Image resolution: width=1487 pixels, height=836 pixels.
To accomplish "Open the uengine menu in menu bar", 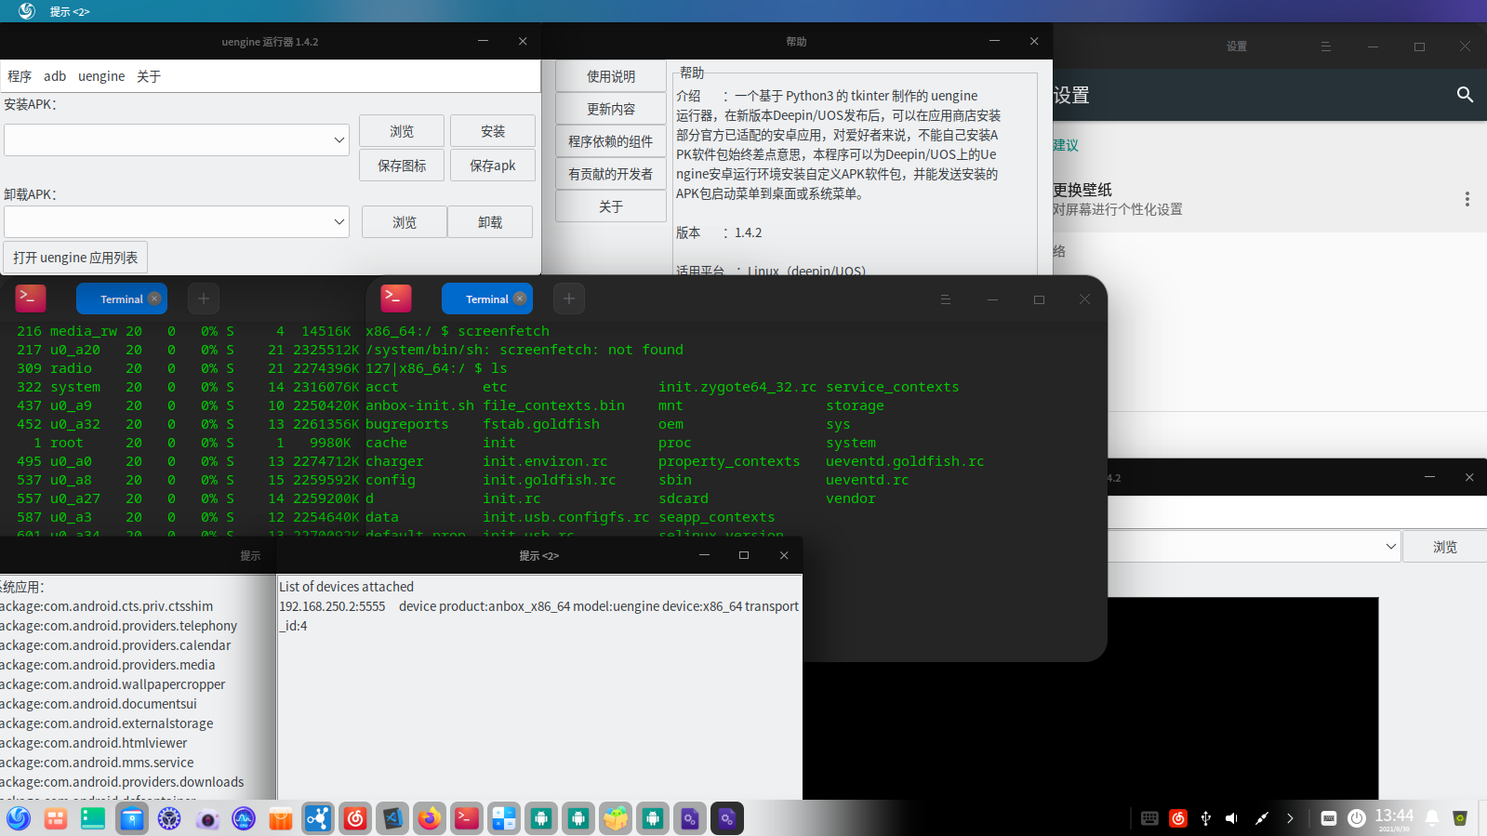I will point(101,76).
